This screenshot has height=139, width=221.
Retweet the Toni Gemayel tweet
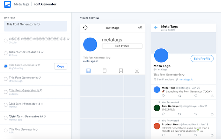click(x=180, y=114)
